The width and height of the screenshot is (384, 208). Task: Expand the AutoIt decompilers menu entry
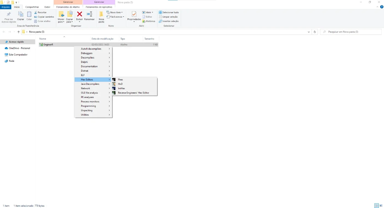(93, 49)
